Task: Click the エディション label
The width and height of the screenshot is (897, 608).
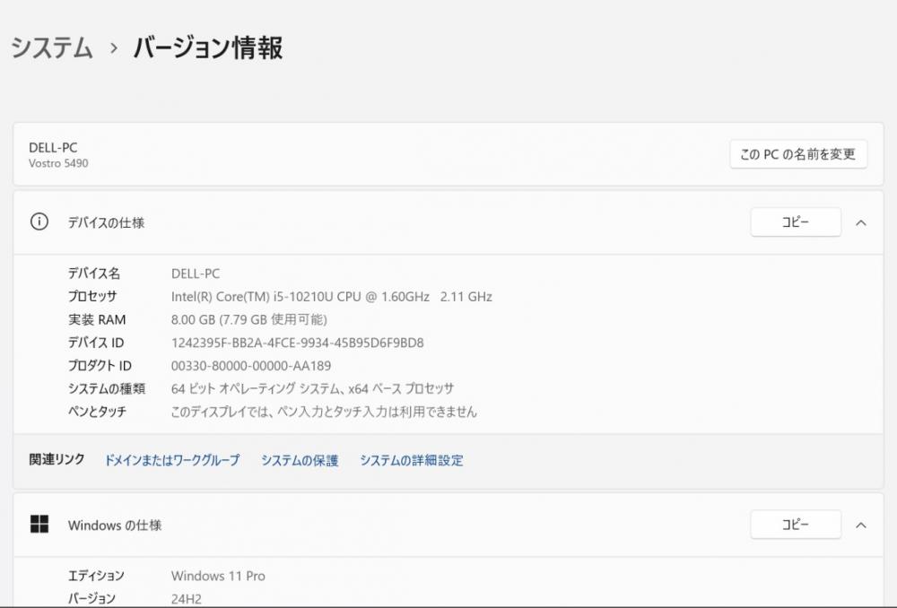Action: click(96, 576)
